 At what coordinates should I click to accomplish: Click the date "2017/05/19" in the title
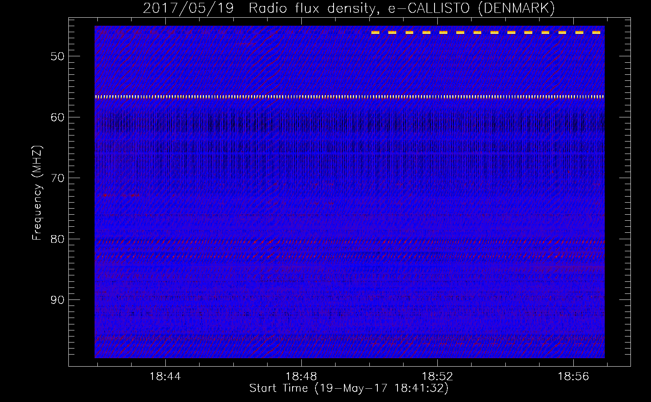188,8
